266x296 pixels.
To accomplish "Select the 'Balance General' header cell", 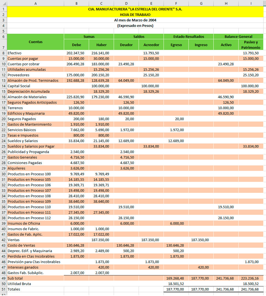I will point(238,36).
